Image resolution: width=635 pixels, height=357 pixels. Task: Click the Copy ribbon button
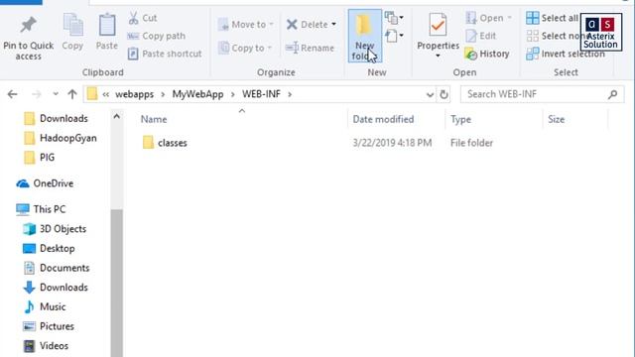[x=72, y=33]
